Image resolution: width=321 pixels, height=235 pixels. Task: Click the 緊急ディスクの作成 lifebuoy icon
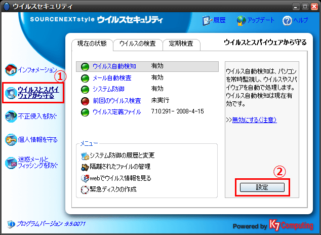pyautogui.click(x=85, y=190)
